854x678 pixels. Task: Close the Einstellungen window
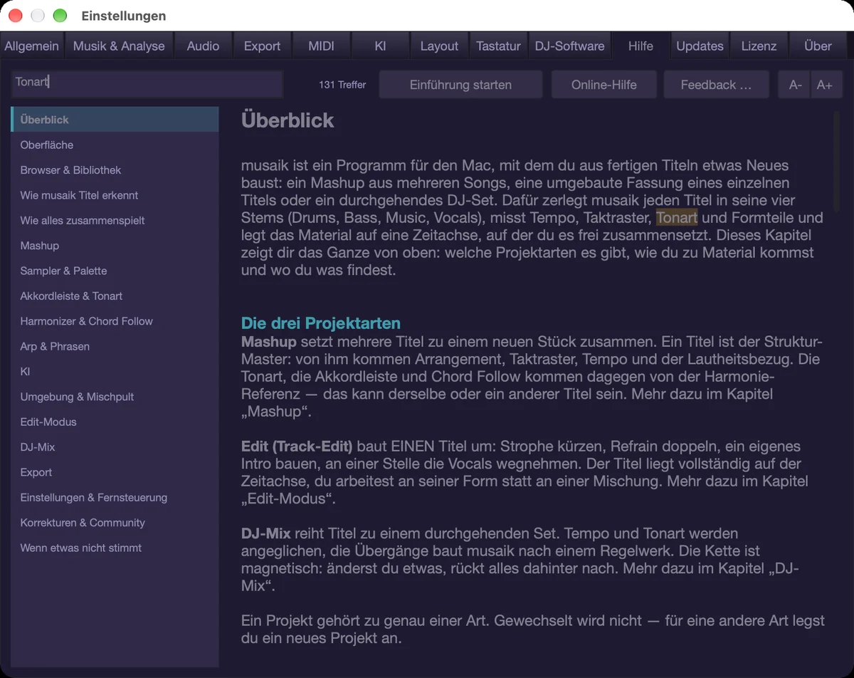tap(15, 16)
